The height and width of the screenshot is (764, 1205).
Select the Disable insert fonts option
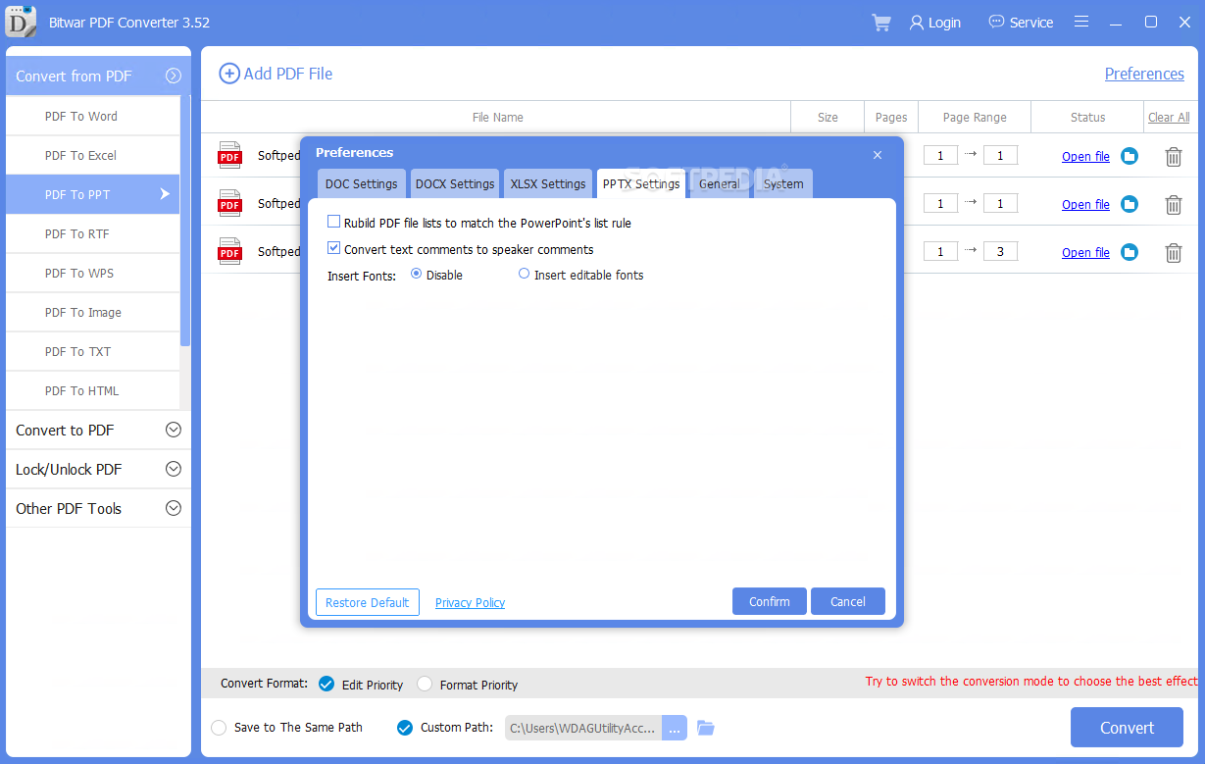click(416, 275)
